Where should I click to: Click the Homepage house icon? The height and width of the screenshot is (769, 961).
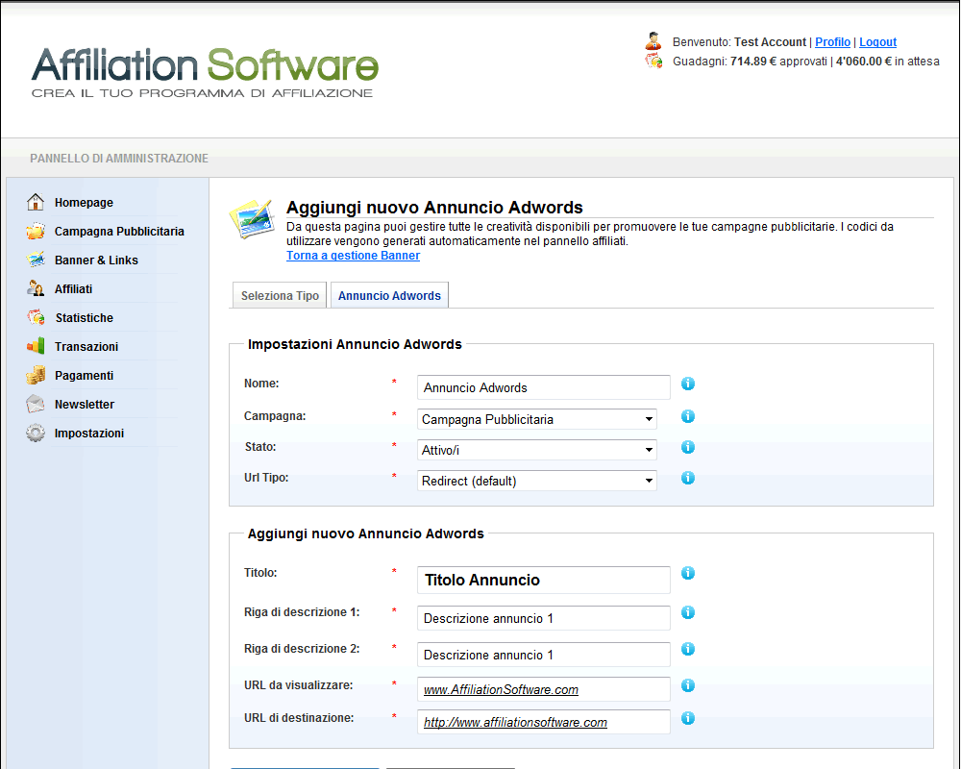coord(36,202)
